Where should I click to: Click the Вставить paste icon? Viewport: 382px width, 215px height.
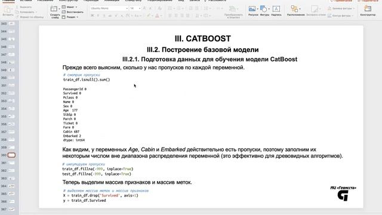pyautogui.click(x=8, y=10)
